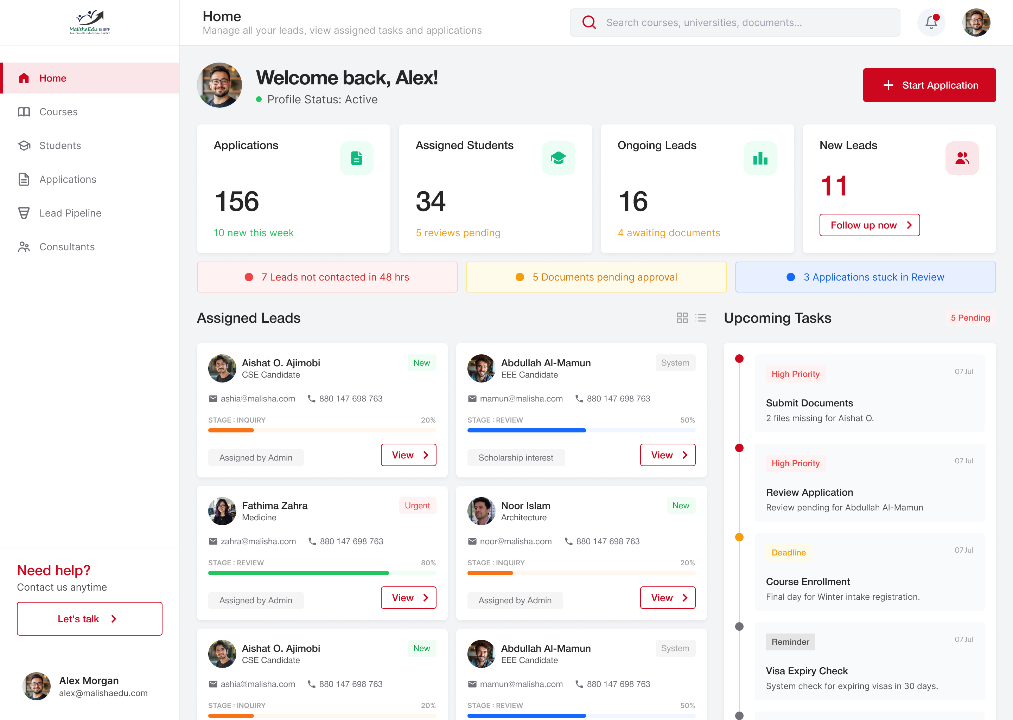Click the red search magnifier icon

point(588,22)
